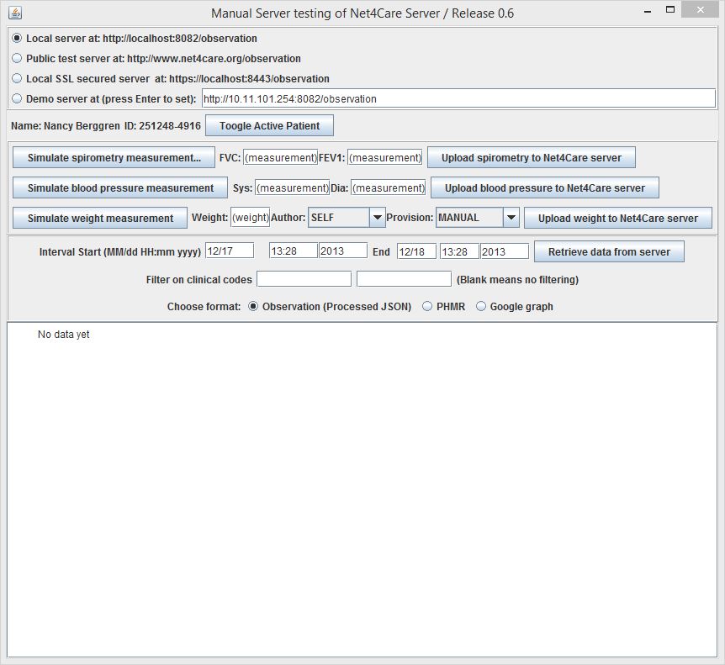Select Public test server option
Viewport: 725px width, 665px height.
tap(18, 59)
